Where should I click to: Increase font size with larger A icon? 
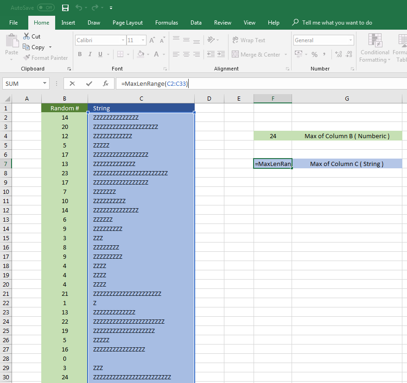pos(152,40)
